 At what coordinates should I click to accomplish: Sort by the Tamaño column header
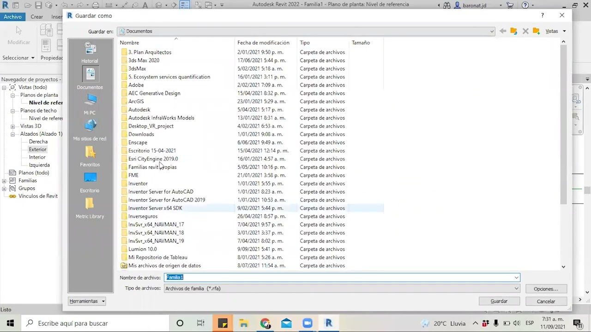pyautogui.click(x=366, y=42)
